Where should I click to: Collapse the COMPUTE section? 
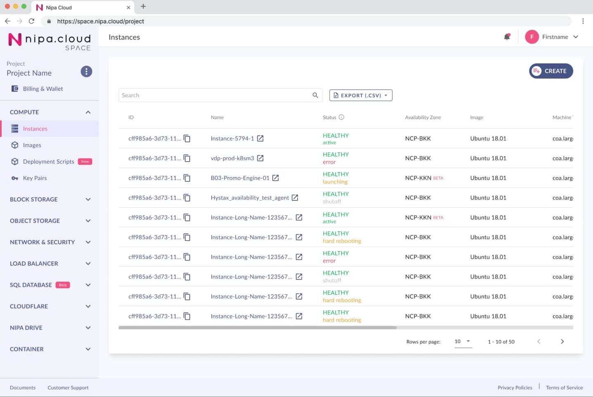point(88,112)
